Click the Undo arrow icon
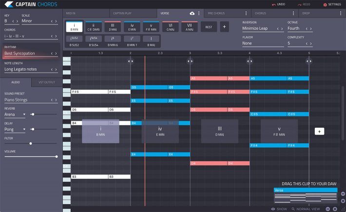The image size is (346, 212). tap(273, 4)
